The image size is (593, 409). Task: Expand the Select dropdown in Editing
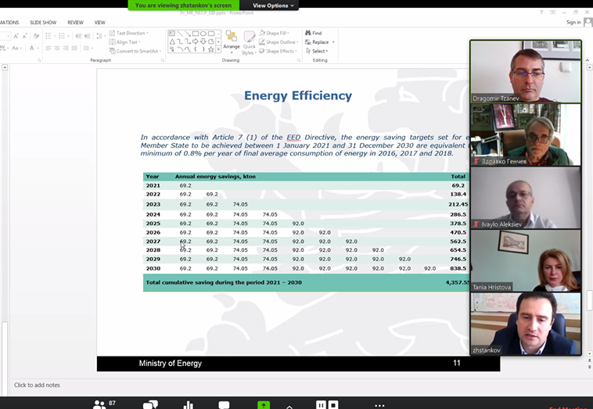[x=318, y=52]
